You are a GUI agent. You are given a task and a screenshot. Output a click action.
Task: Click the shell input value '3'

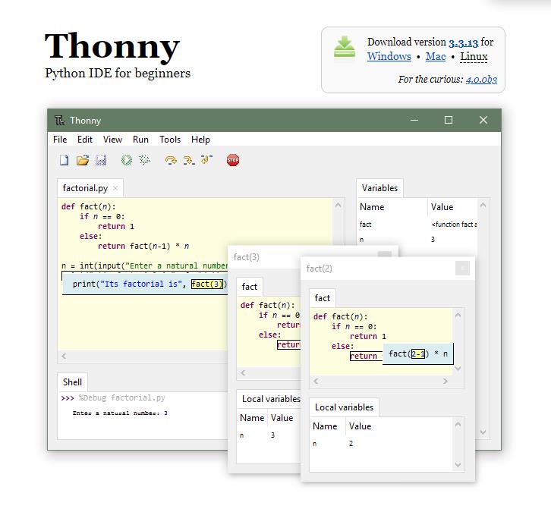(x=165, y=413)
